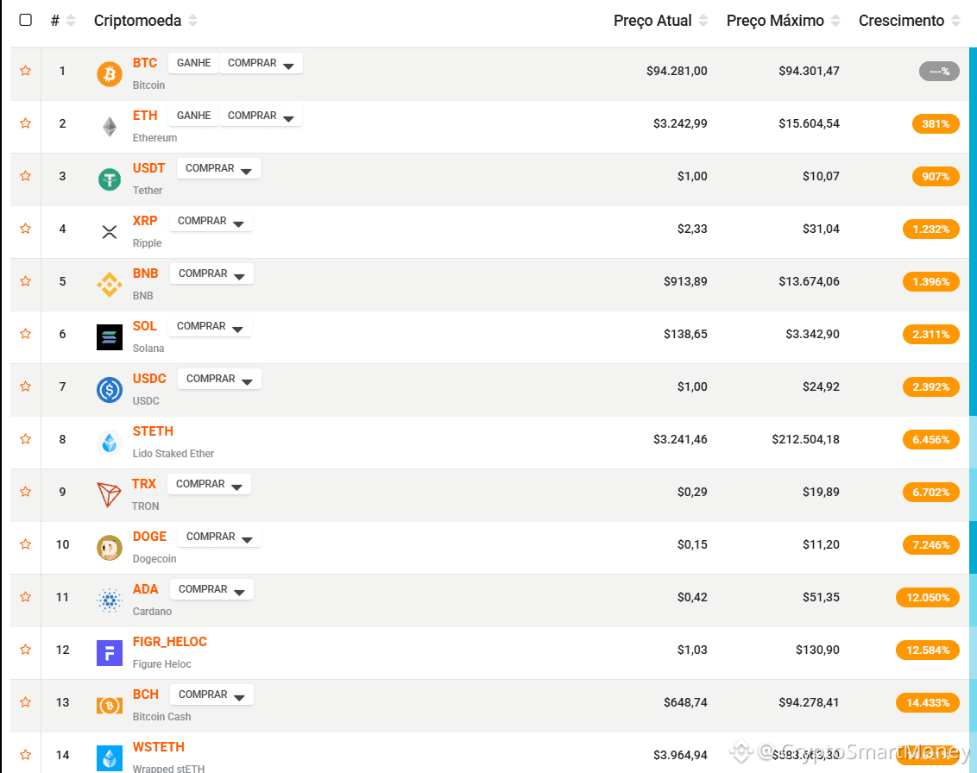
Task: Click the Cardano logo icon
Action: coord(110,600)
